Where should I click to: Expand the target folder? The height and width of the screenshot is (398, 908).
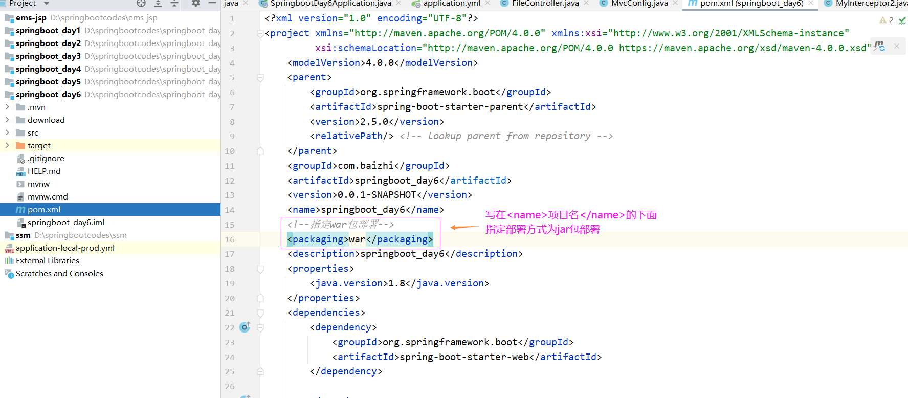coord(7,145)
